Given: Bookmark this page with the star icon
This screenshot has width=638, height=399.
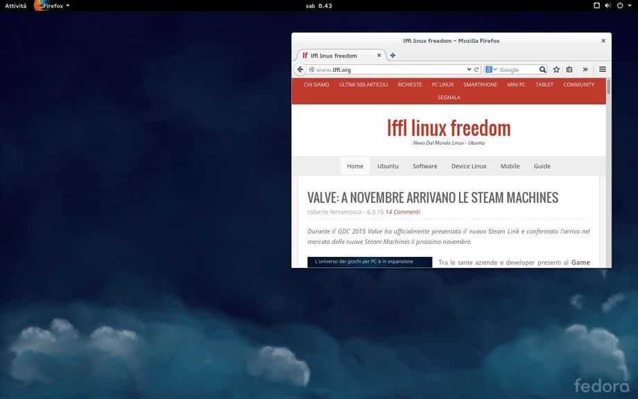Looking at the screenshot, I should (556, 69).
